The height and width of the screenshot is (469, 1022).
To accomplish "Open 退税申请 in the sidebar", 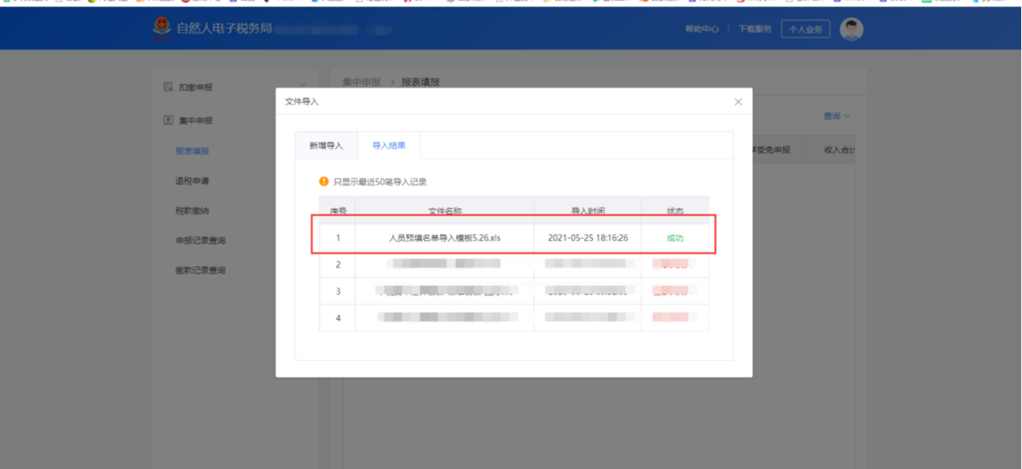I will [x=192, y=181].
